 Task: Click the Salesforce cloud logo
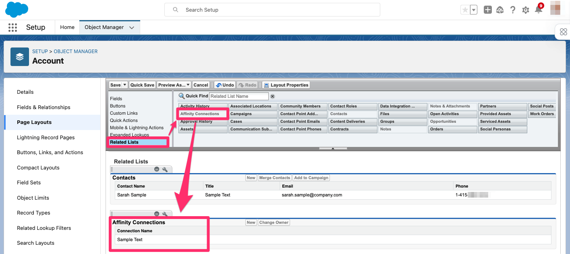(17, 9)
